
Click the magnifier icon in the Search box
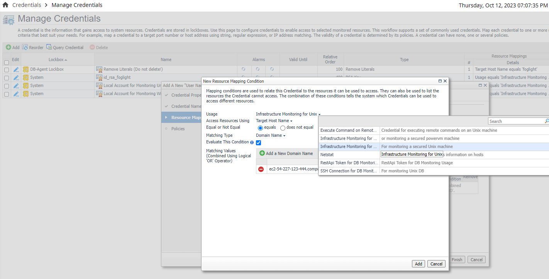coord(546,121)
